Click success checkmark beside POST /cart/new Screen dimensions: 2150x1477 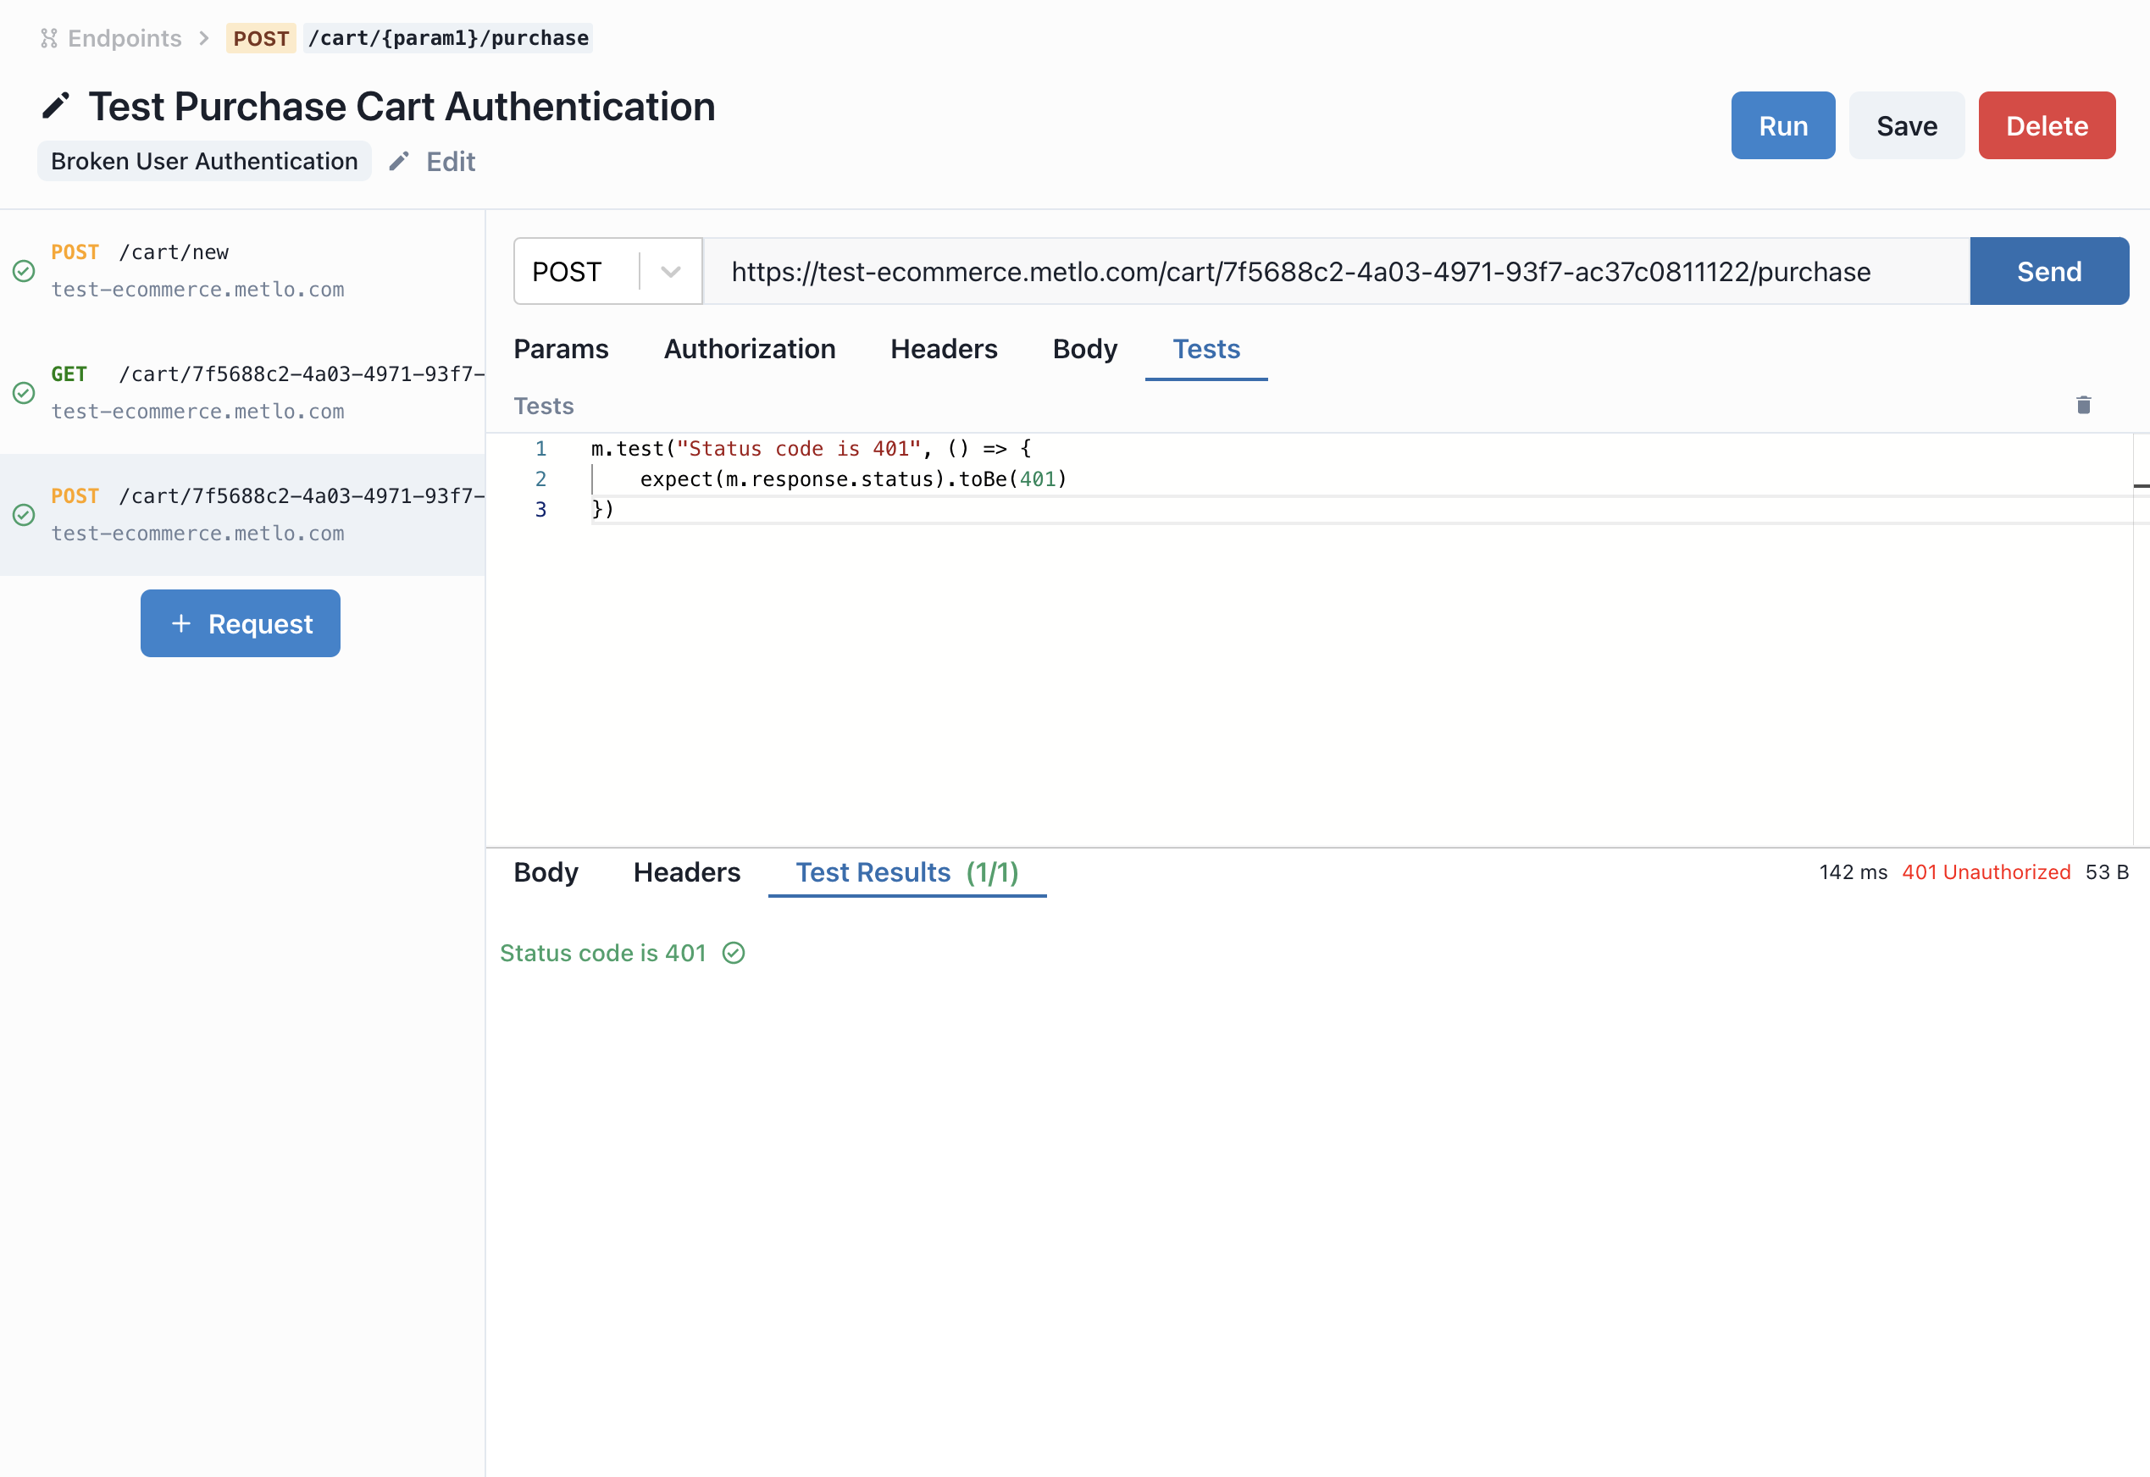(24, 271)
